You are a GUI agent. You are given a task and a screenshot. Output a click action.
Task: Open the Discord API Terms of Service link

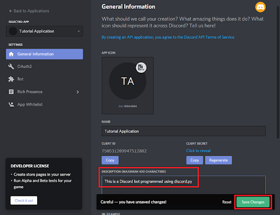point(168,37)
